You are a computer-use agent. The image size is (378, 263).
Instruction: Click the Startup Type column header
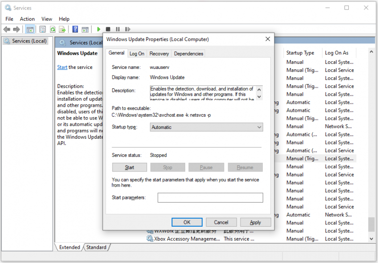300,53
